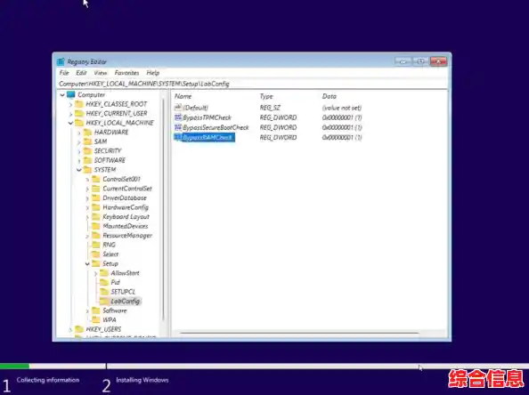The height and width of the screenshot is (395, 529).
Task: Click the Installing Windows setup step
Action: pos(142,380)
